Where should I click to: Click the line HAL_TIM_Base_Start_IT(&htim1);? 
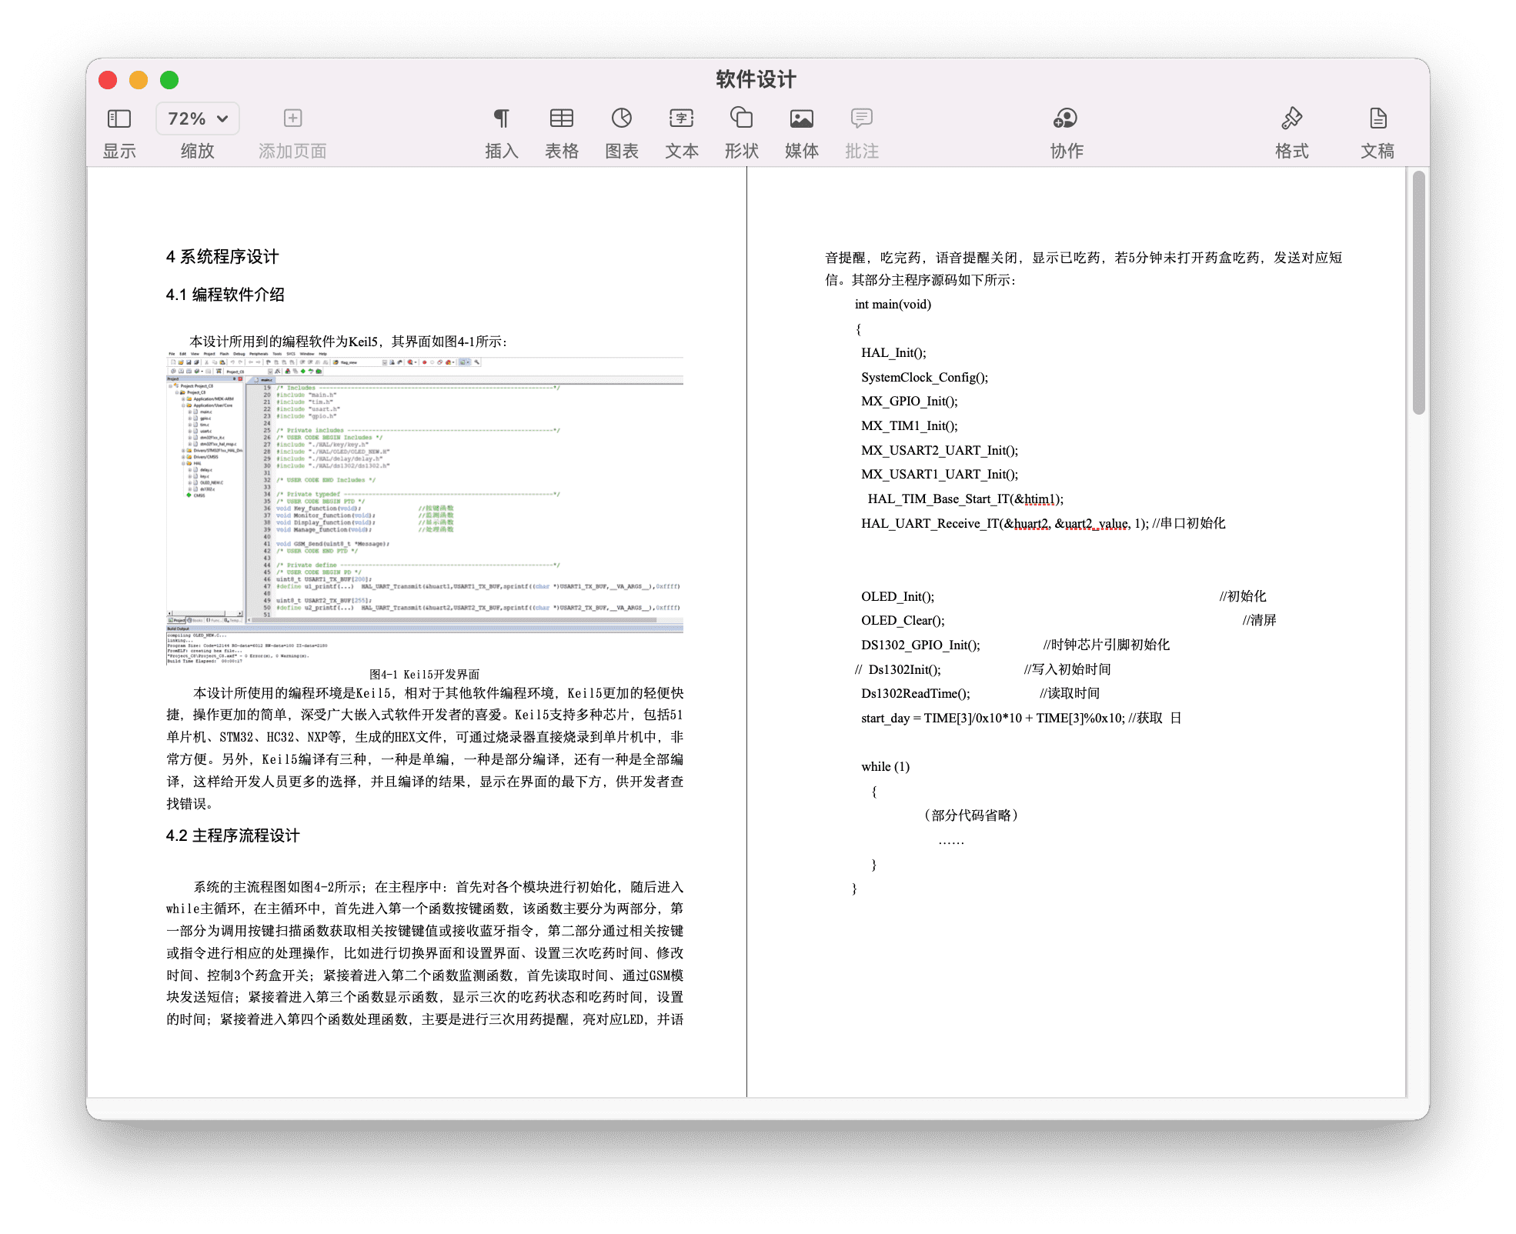click(x=966, y=499)
